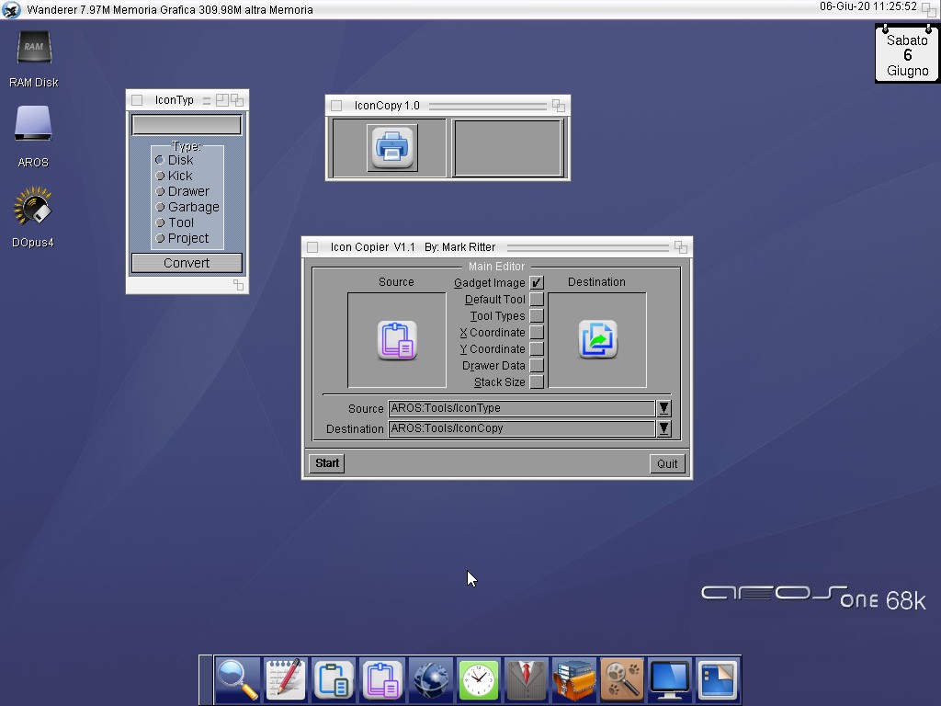Click the Sabato 6 Giugno calendar widget
The height and width of the screenshot is (706, 941).
(x=907, y=55)
